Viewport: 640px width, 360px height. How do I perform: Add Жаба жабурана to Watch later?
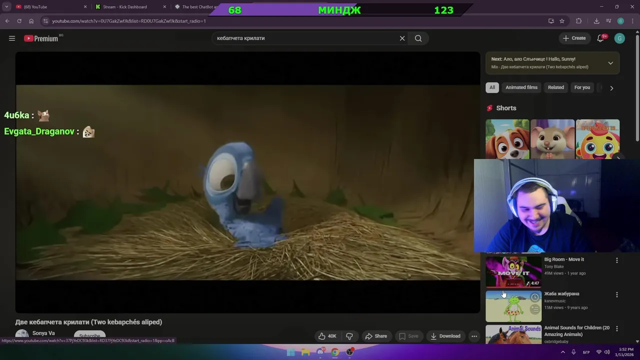(534, 297)
